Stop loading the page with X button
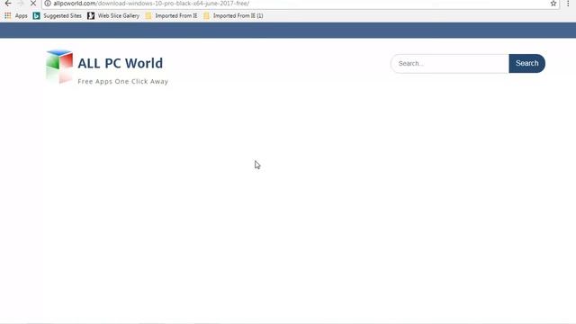This screenshot has width=576, height=324. click(x=33, y=4)
